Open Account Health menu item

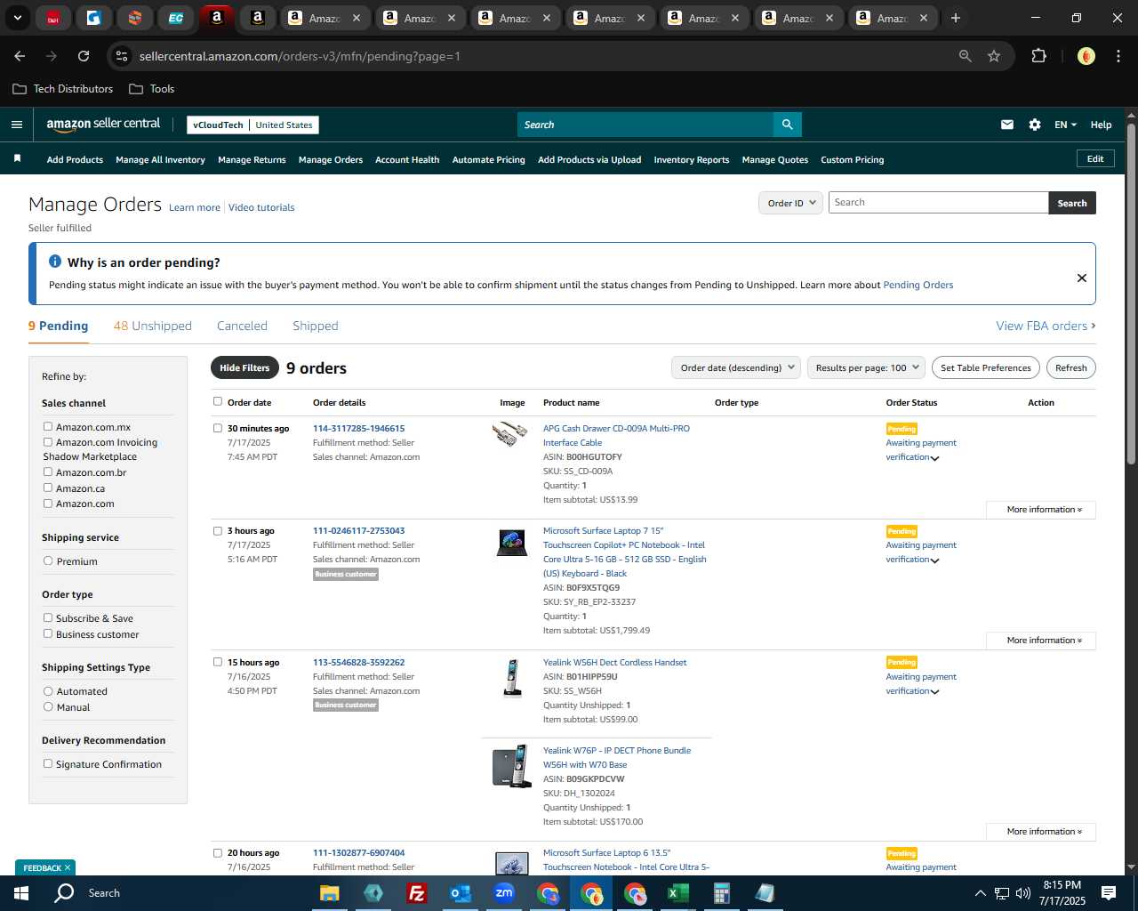click(407, 160)
